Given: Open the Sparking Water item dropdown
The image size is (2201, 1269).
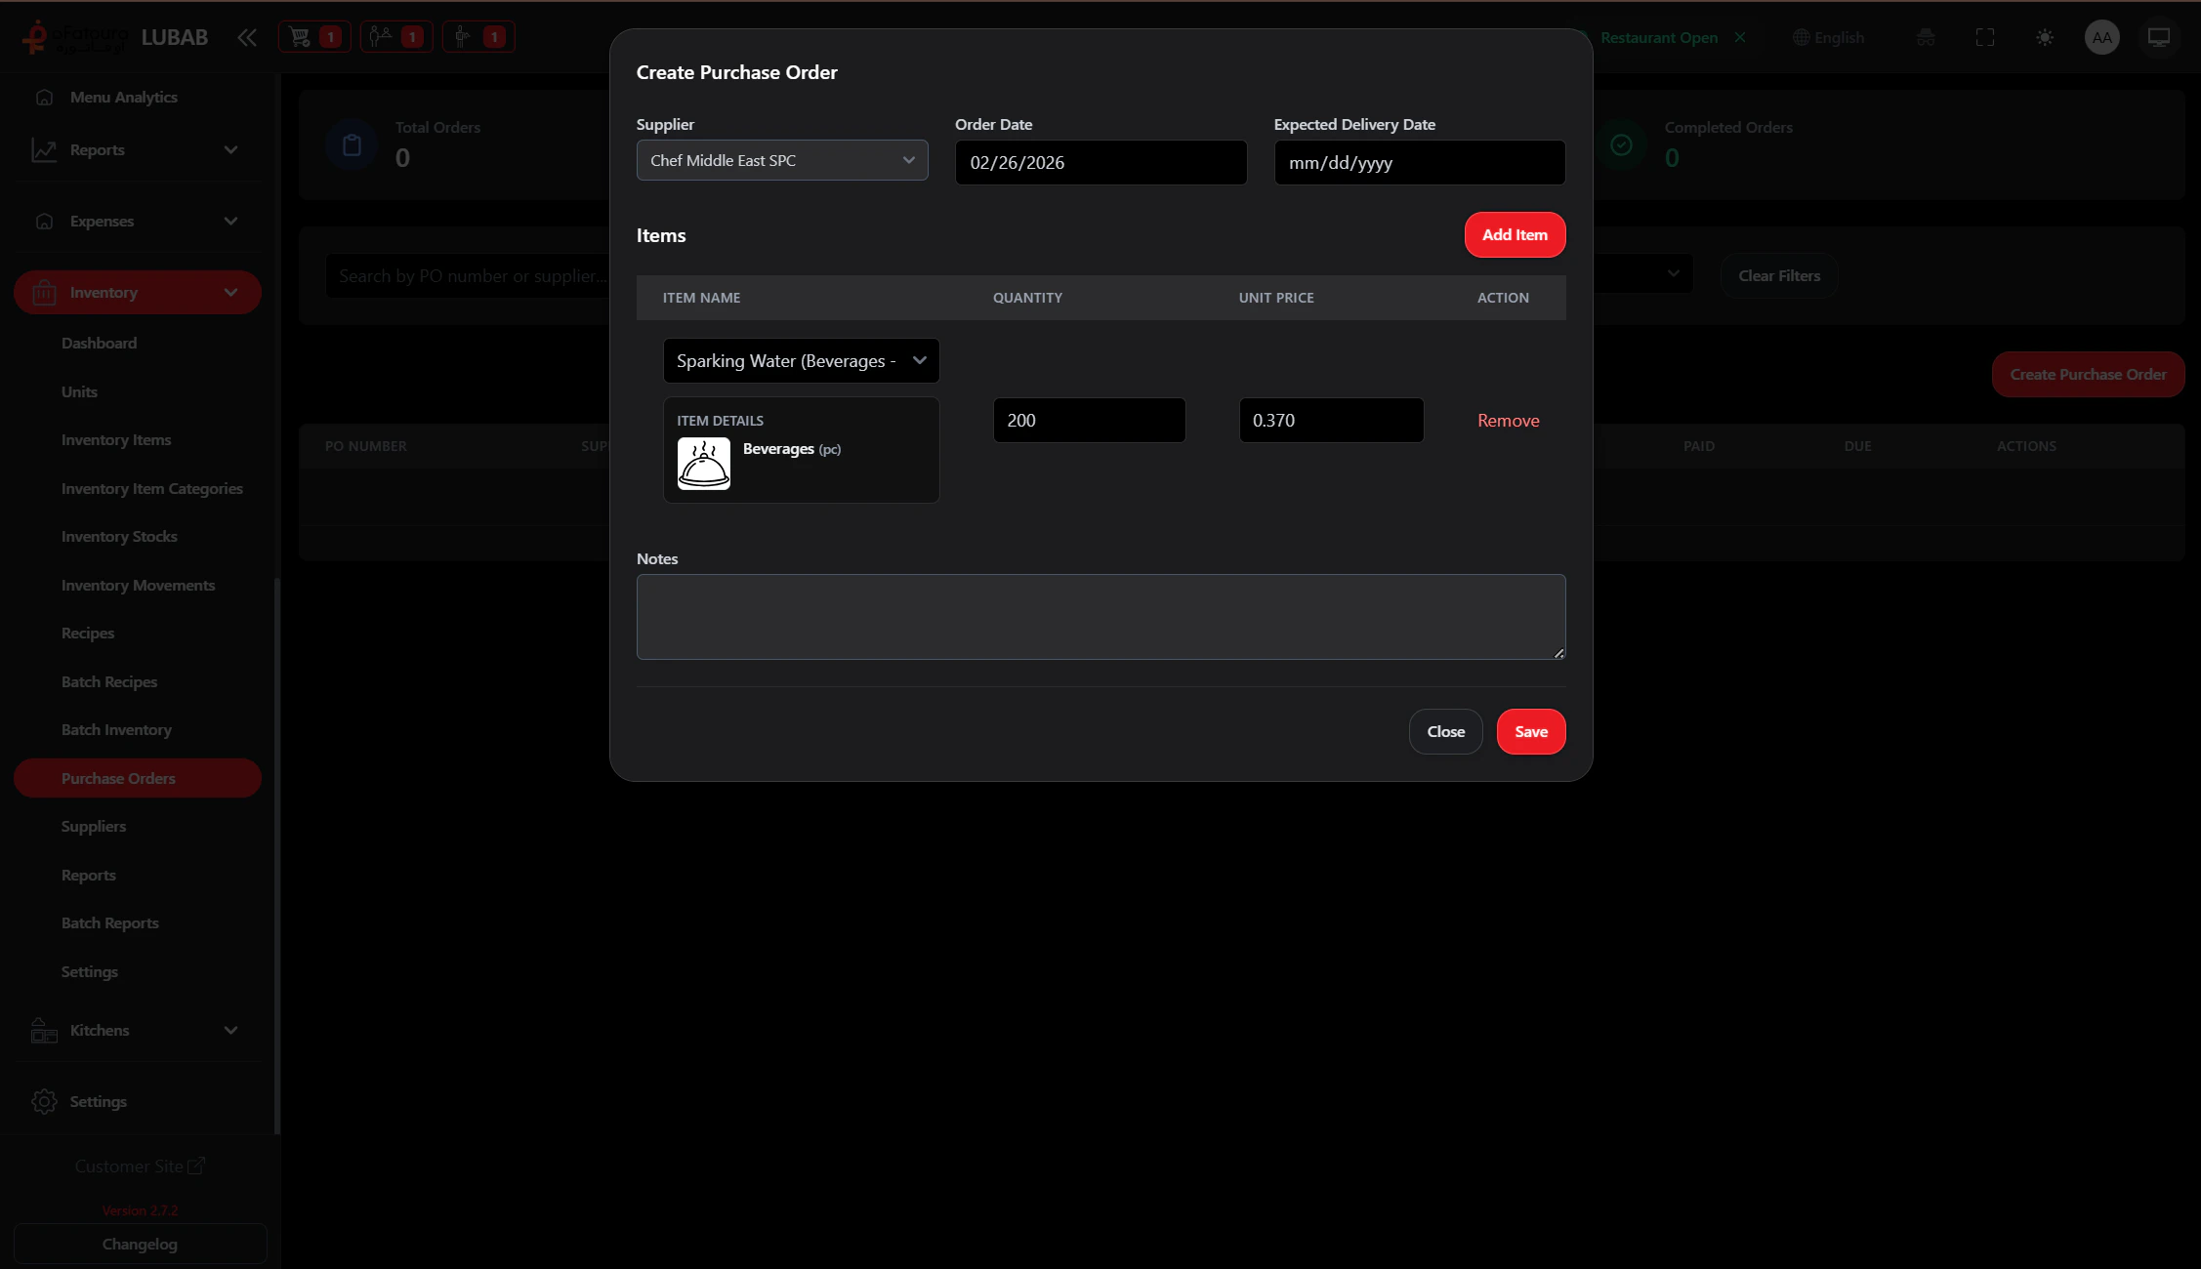Looking at the screenshot, I should point(801,361).
